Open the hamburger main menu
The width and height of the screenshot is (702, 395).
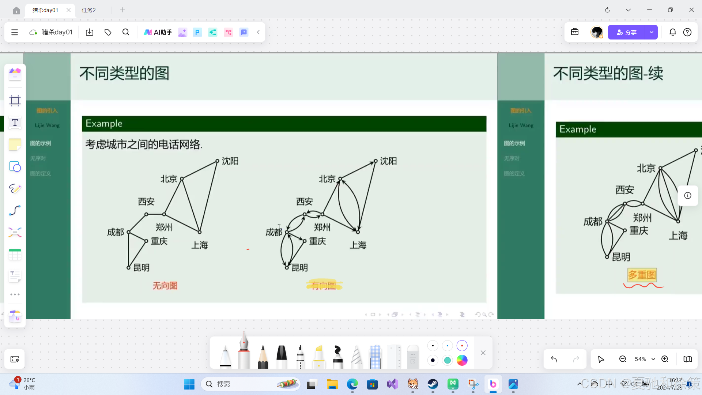[15, 32]
